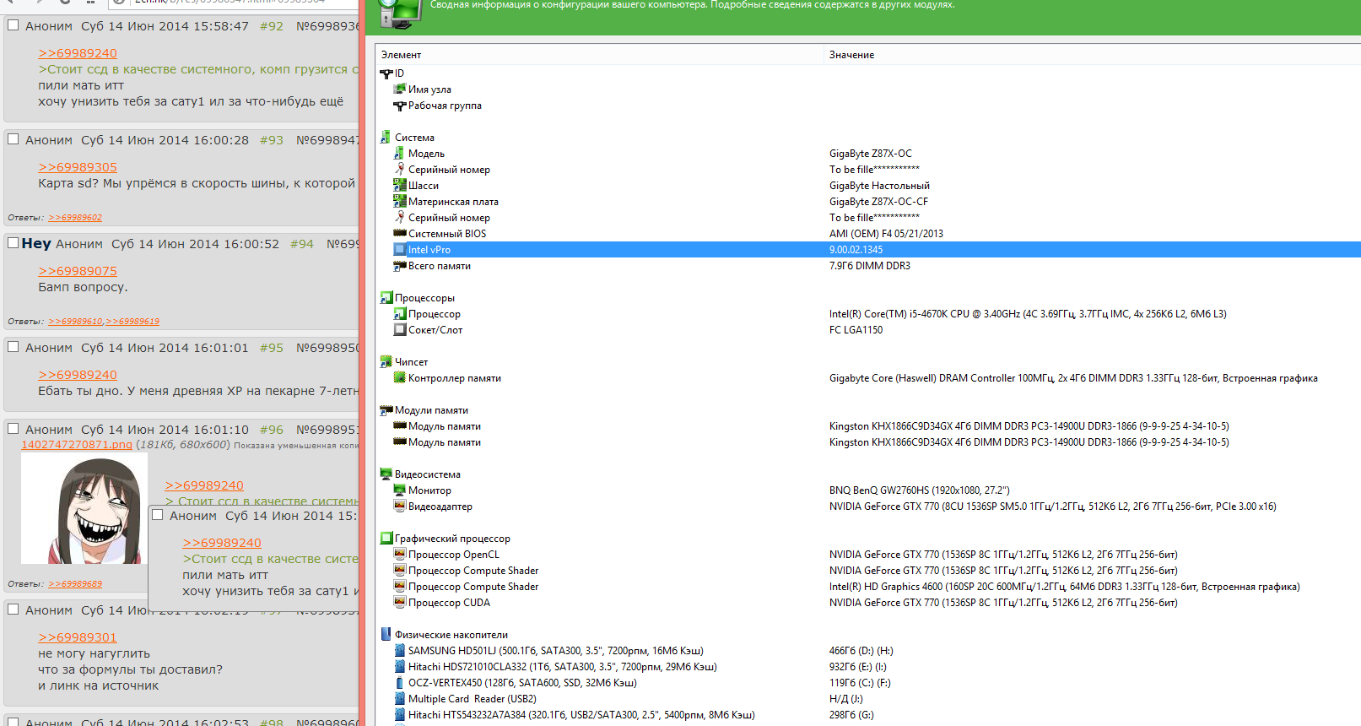The height and width of the screenshot is (726, 1361).
Task: Tick the checkbox in the popup post preview
Action: pos(158,515)
